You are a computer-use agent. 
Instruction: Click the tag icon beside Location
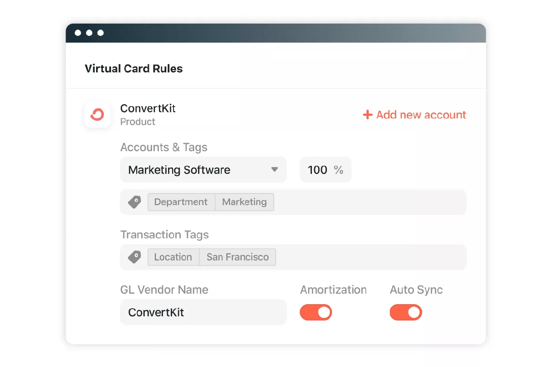pos(134,257)
